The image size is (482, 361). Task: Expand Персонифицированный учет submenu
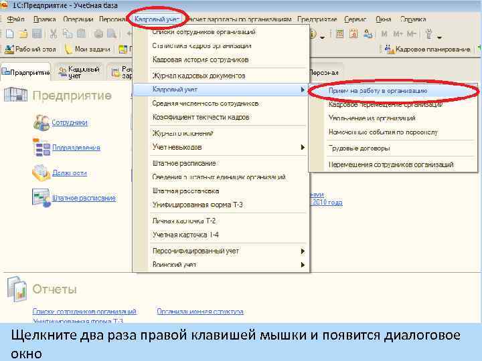(220, 251)
